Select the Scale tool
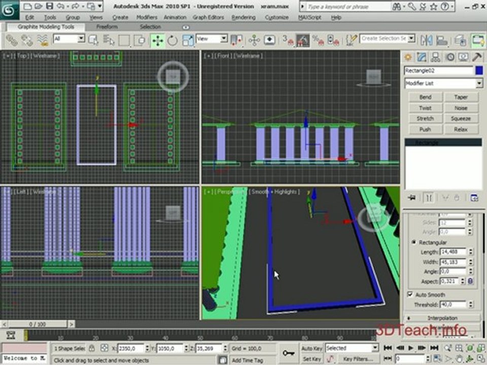The width and height of the screenshot is (487, 365). (187, 41)
